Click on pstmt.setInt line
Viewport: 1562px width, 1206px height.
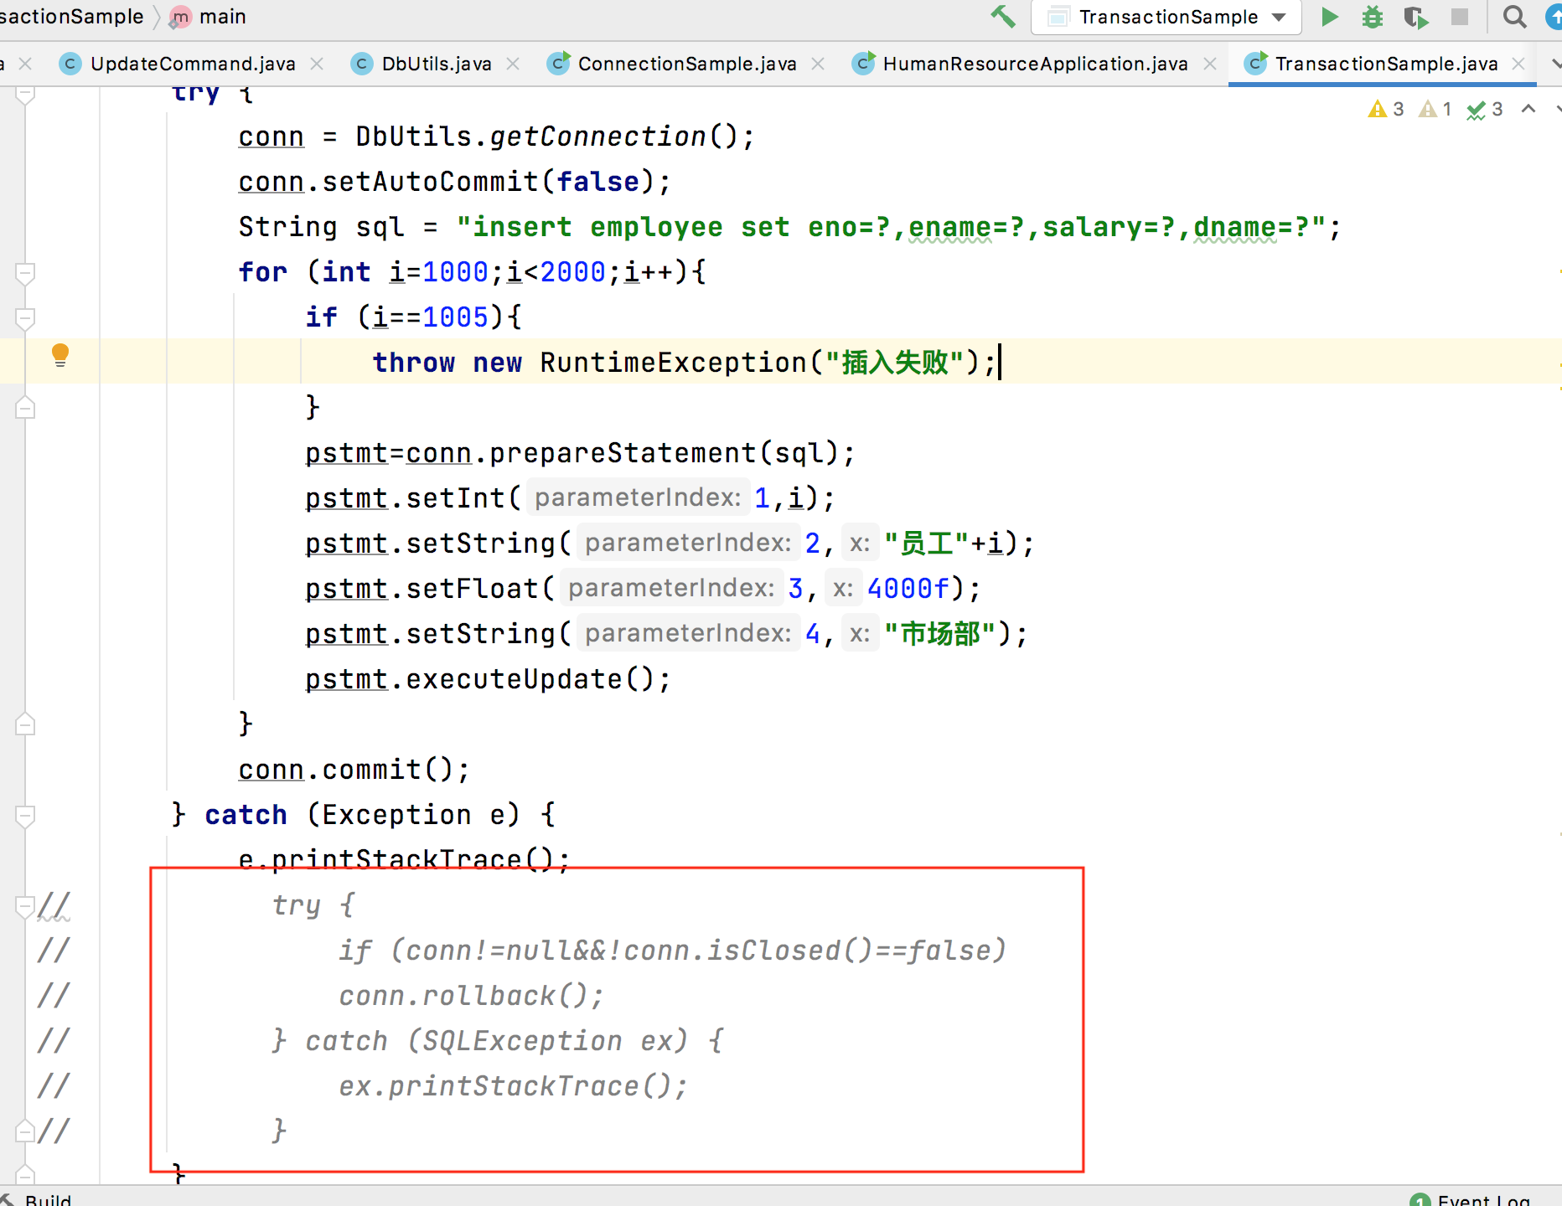tap(570, 498)
